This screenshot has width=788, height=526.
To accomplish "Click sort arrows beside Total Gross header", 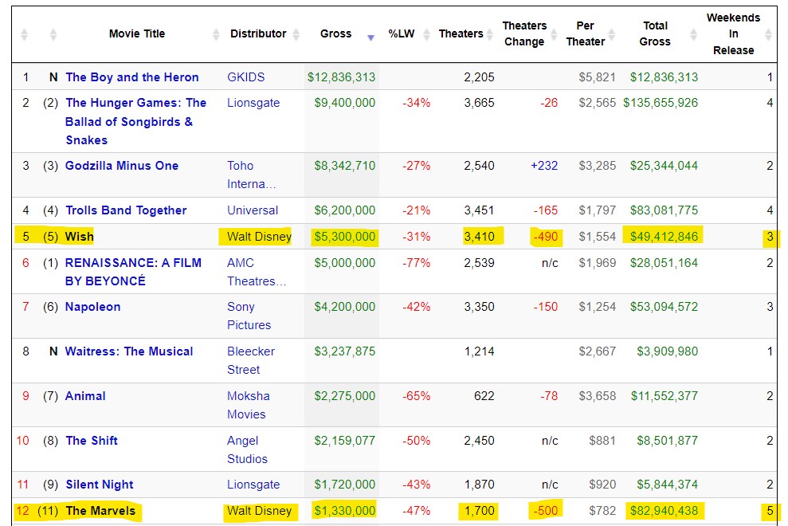I will [x=695, y=34].
